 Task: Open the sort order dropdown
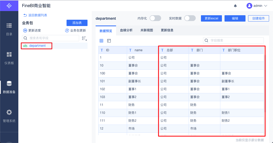tap(84, 38)
